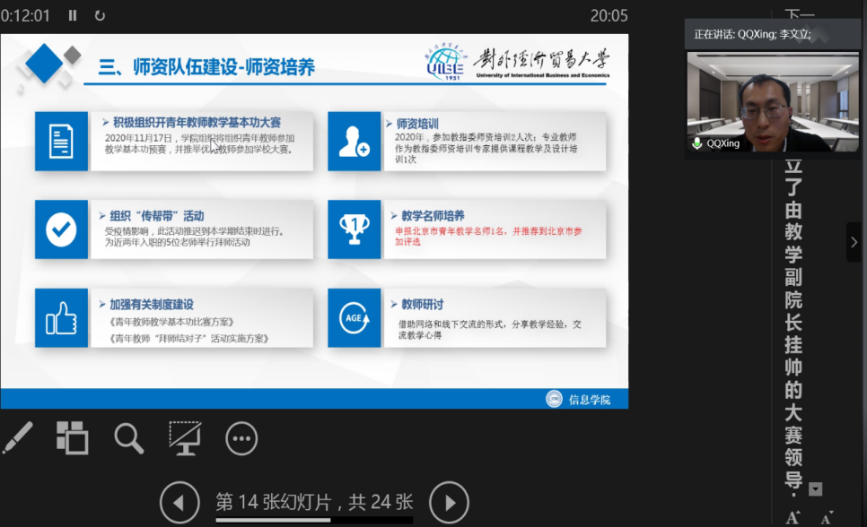Decrease the notes text size
The image size is (867, 527).
tap(826, 517)
